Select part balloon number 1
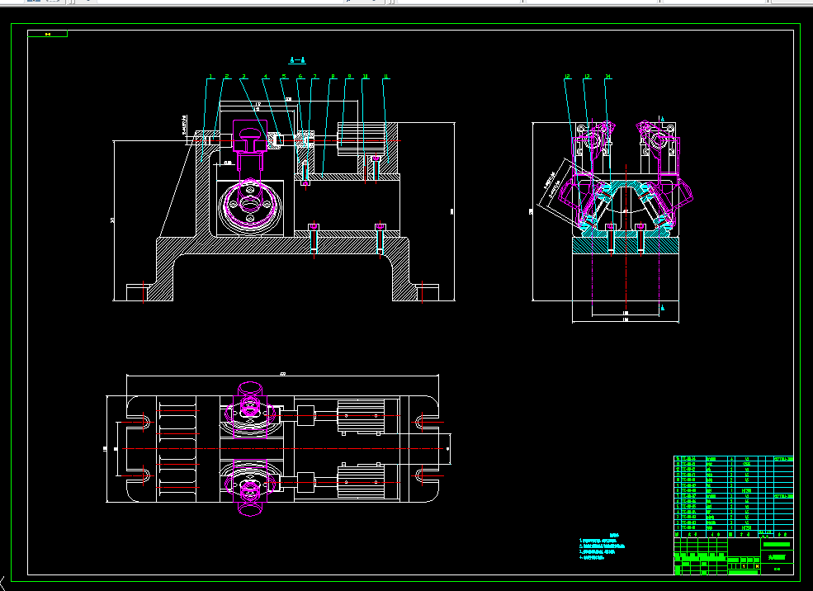 point(210,77)
